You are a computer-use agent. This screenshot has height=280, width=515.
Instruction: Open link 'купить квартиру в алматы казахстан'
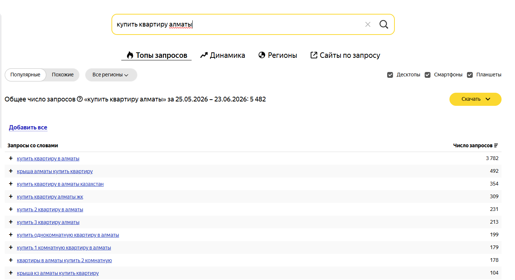tap(60, 184)
